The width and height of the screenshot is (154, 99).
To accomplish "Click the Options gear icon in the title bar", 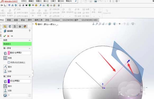I will click(x=117, y=1).
